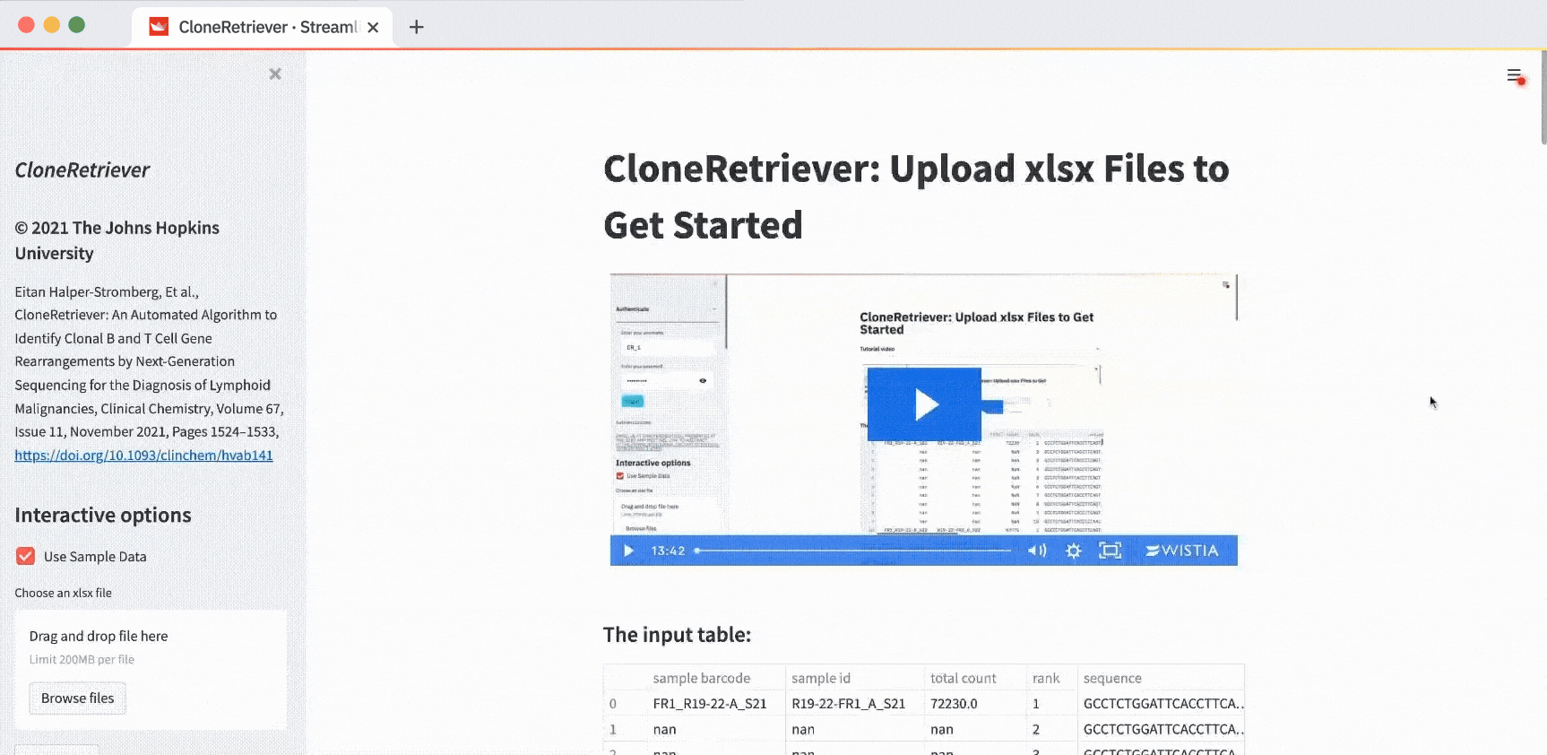Uncheck the Use Sample Data checkbox

click(x=26, y=557)
